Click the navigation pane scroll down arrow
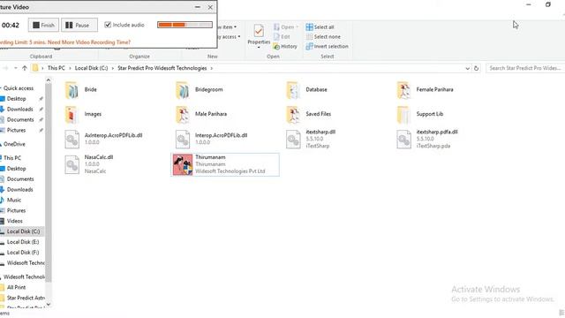565x318 pixels. [49, 305]
